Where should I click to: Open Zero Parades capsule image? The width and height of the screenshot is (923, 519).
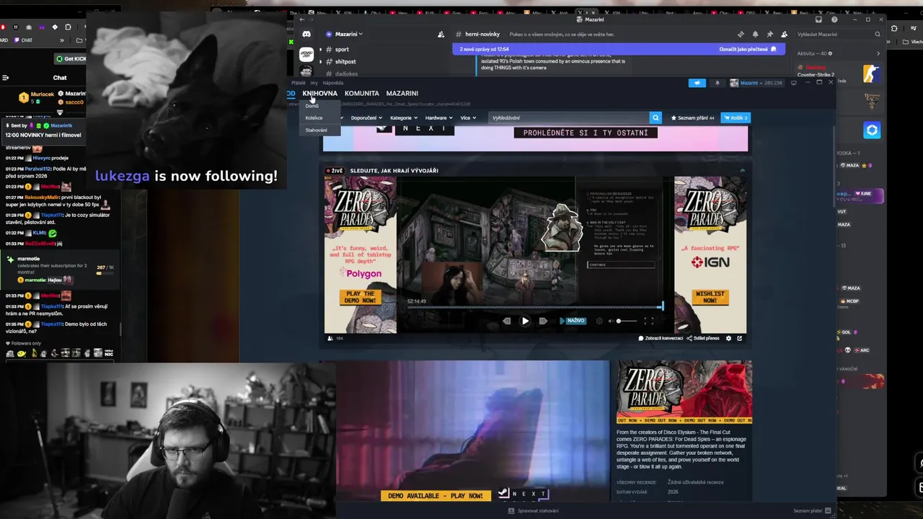(684, 392)
